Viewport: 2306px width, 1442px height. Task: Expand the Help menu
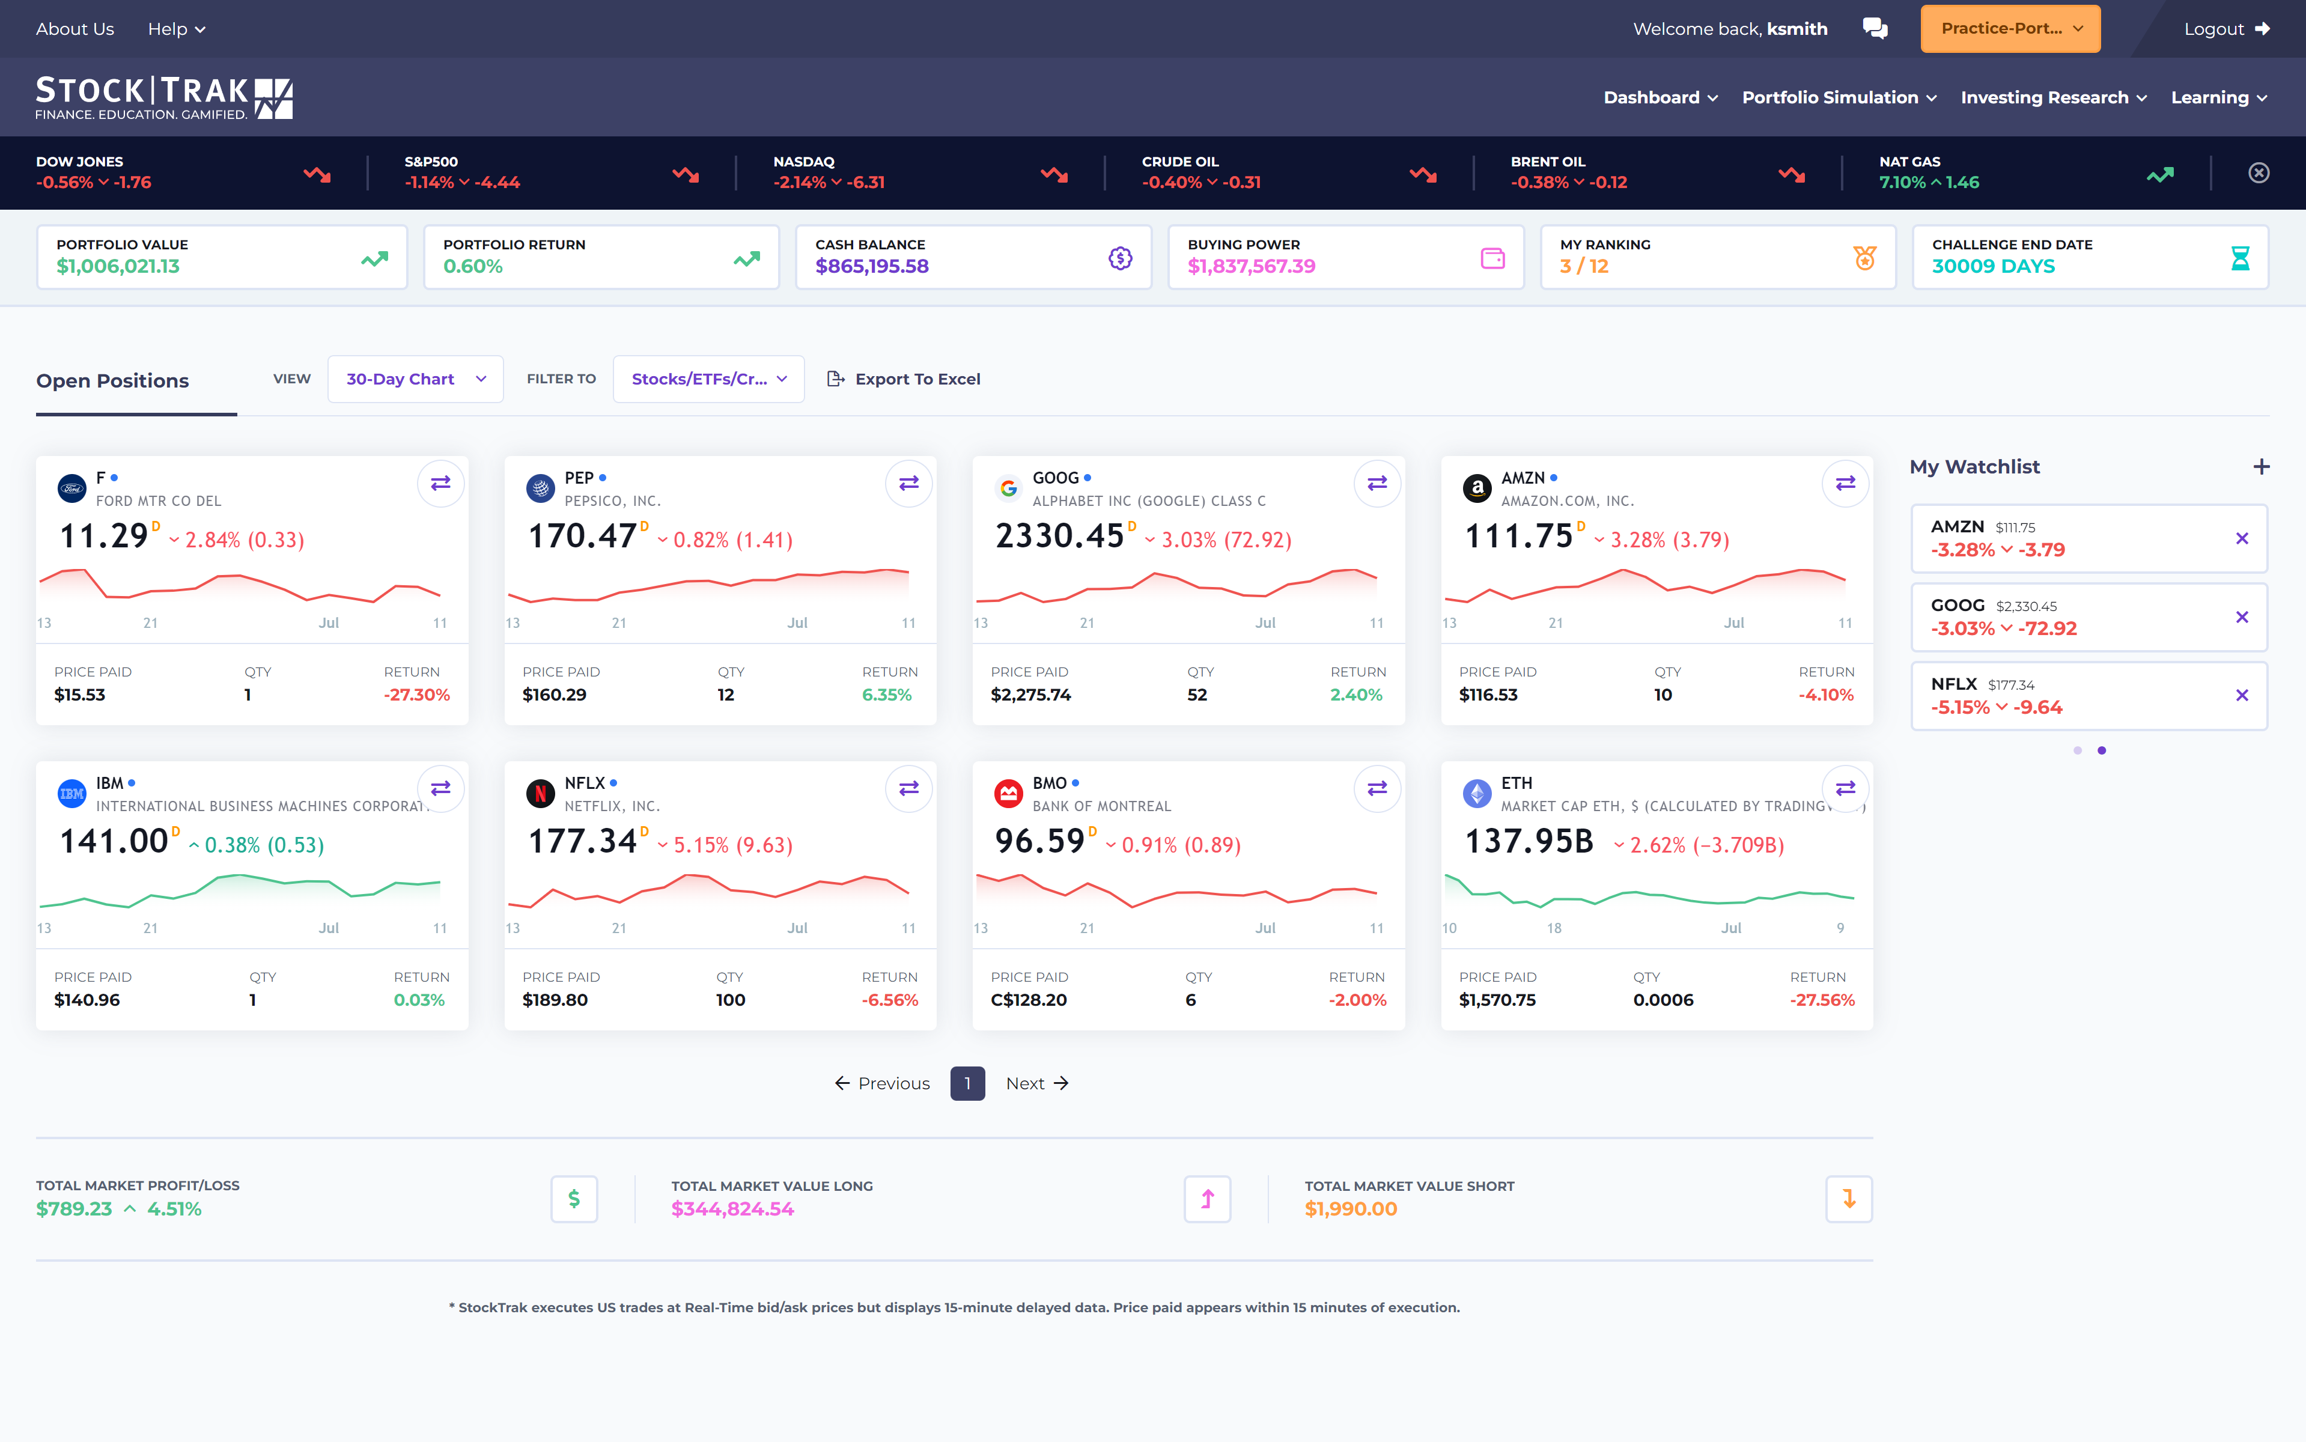(177, 29)
